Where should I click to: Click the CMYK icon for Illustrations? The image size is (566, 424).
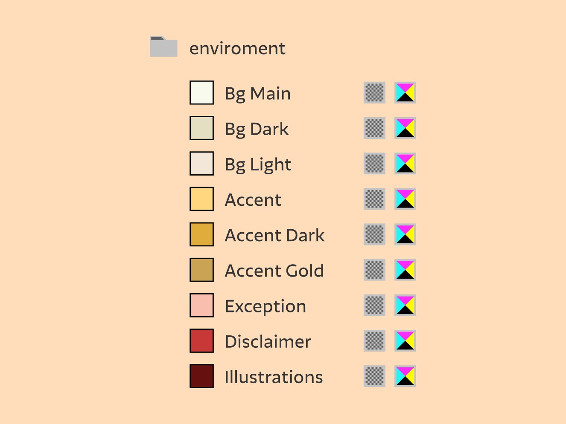pyautogui.click(x=405, y=375)
